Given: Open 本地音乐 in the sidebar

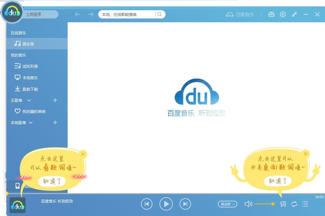Looking at the screenshot, I should point(30,78).
